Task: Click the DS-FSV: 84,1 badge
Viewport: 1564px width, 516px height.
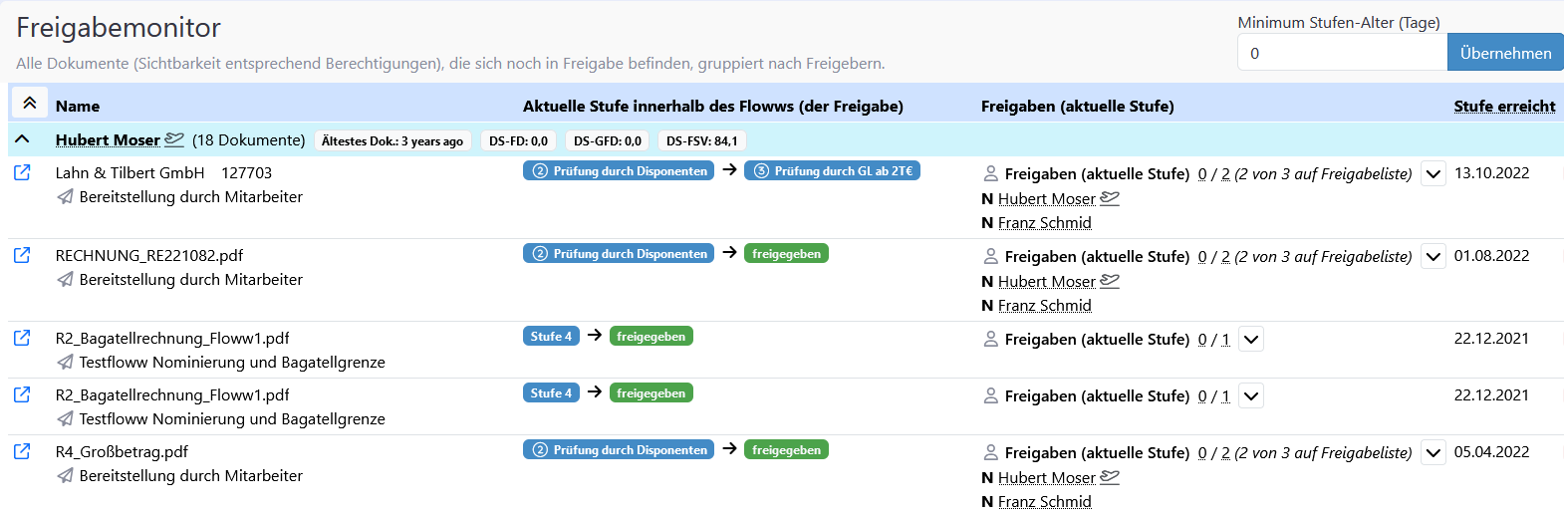Action: point(702,141)
